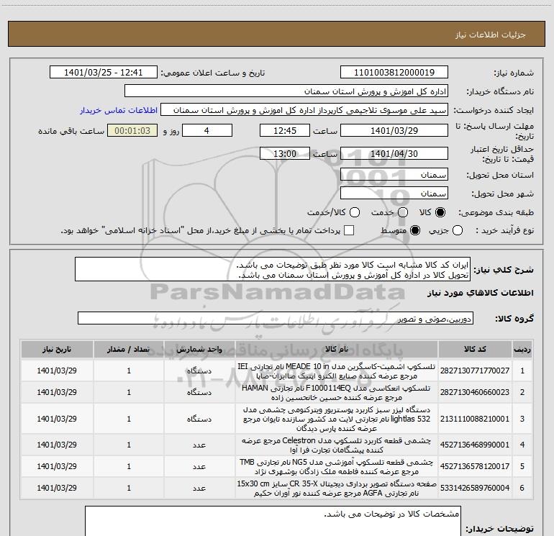Screen dimensions: 554x536
Task: Click the unit عدد in row 4
Action: (199, 445)
